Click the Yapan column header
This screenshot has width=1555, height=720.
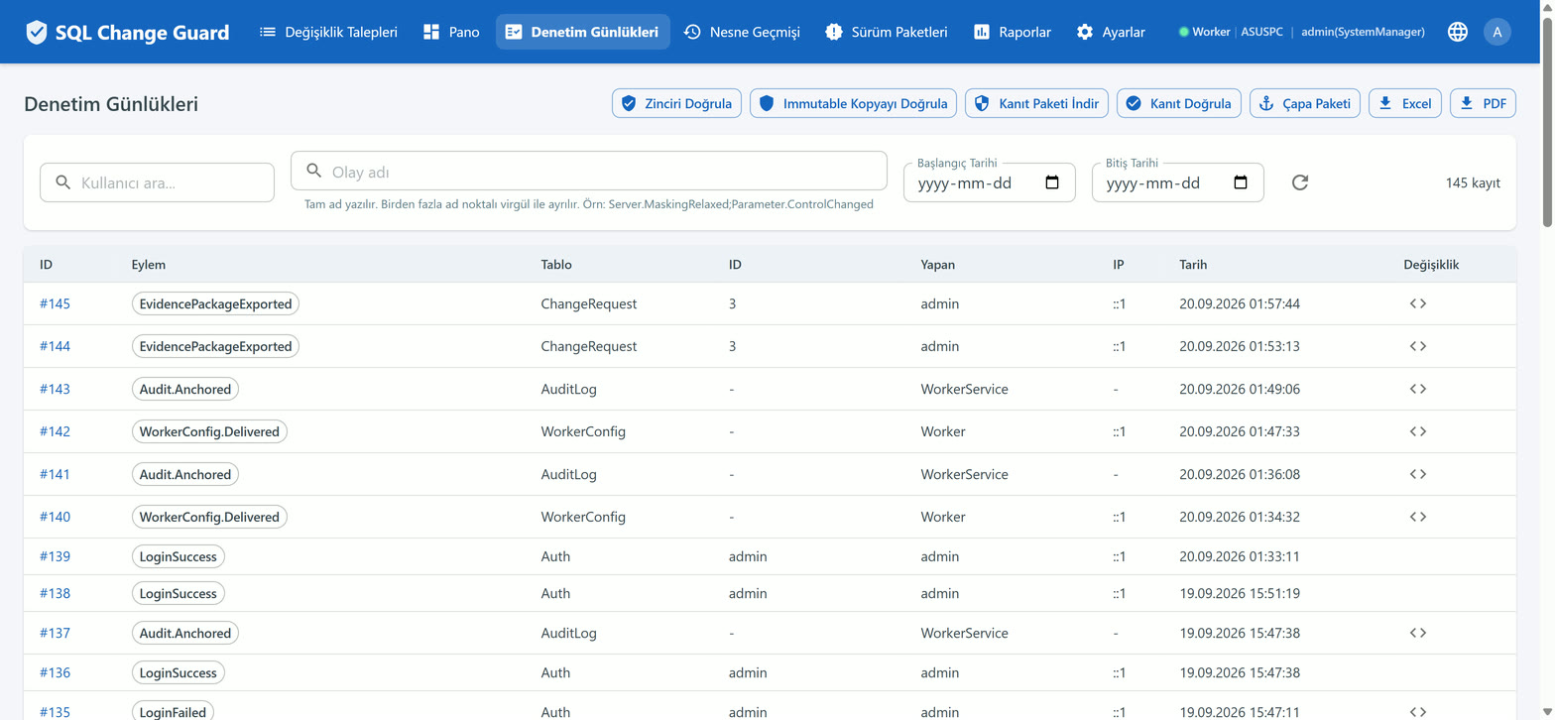[x=938, y=265]
